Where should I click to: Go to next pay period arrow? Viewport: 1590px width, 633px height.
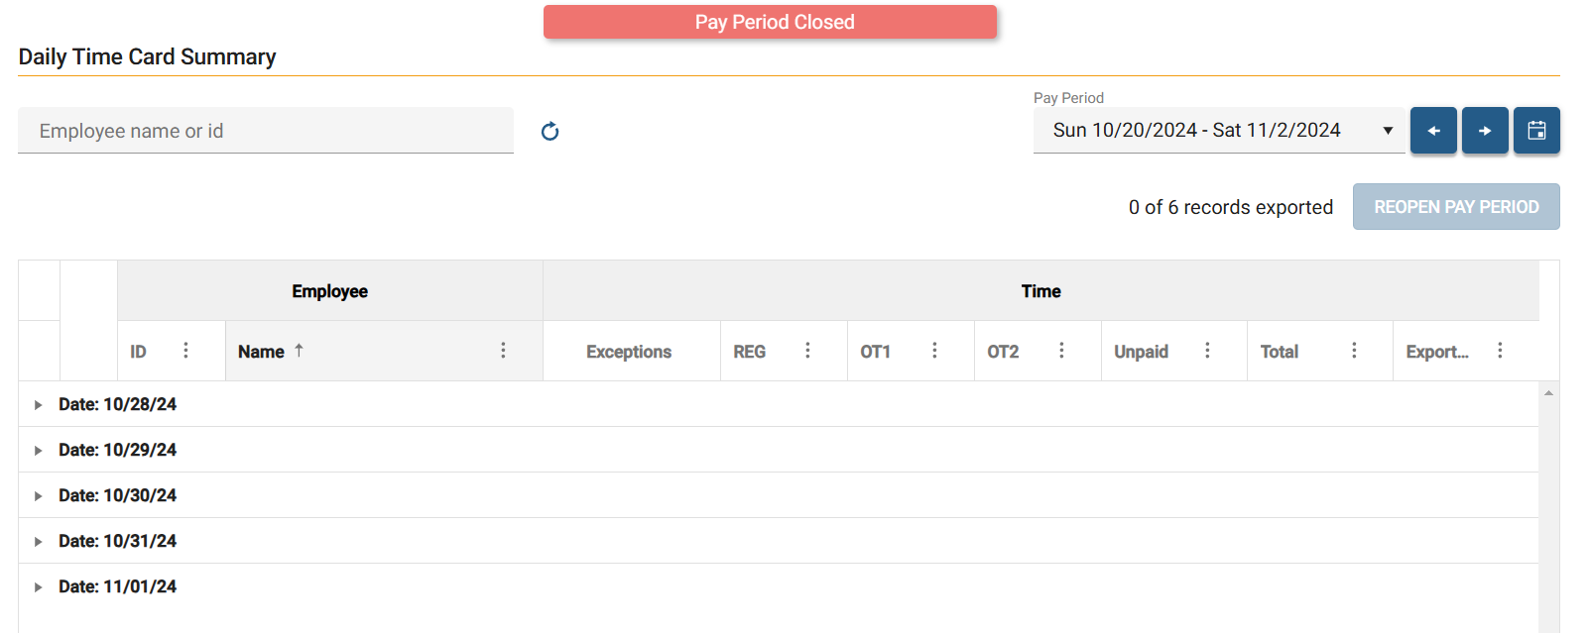(1485, 131)
